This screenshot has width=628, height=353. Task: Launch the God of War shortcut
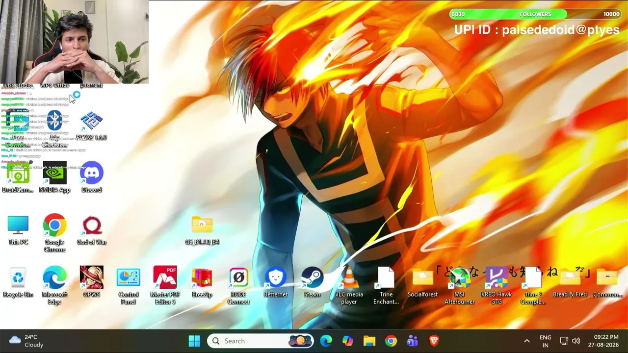click(x=91, y=230)
